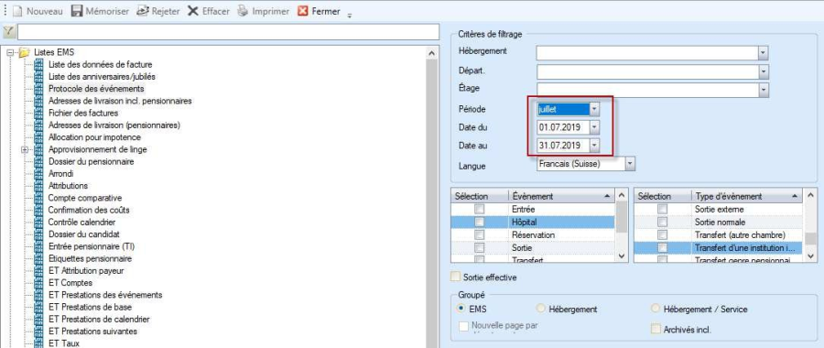Screen dimensions: 824x348
Task: Select ET Attribution payeur
Action: pos(86,271)
